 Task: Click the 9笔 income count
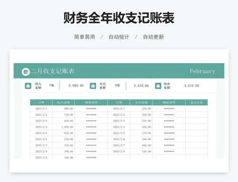52,86
